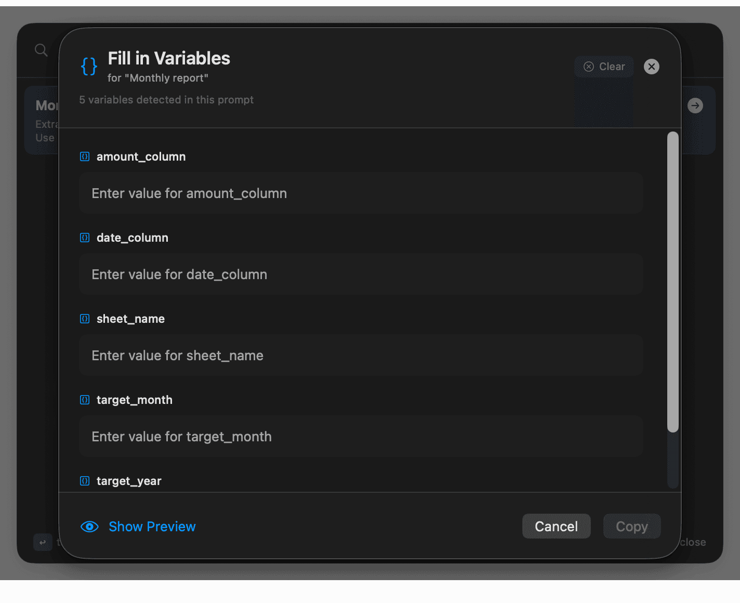Click the variables list scrollbar
This screenshot has width=740, height=603.
(673, 282)
